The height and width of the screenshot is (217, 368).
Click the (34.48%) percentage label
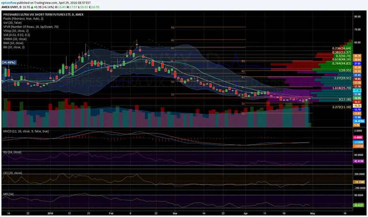[9, 62]
